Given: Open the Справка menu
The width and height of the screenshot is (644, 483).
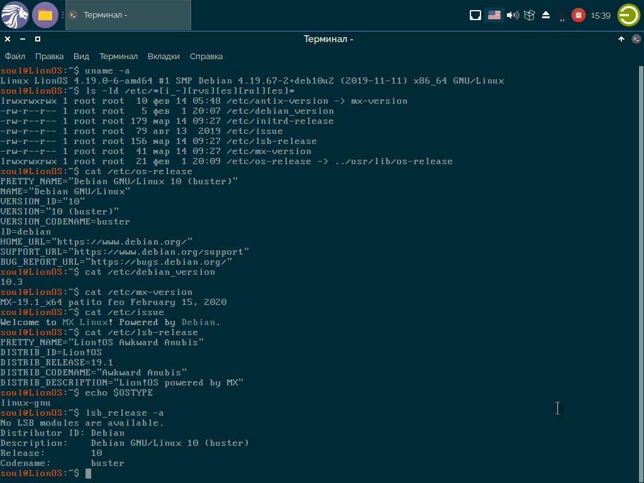Looking at the screenshot, I should point(206,56).
